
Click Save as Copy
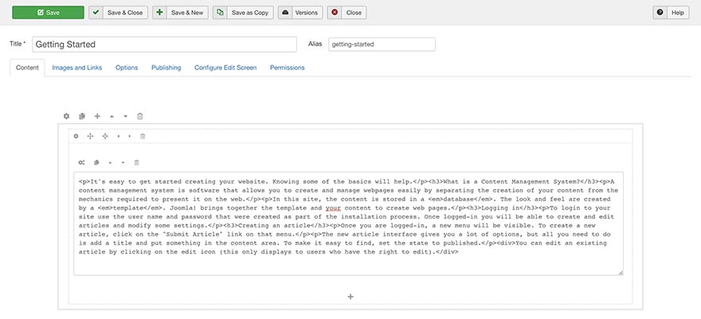coord(243,13)
